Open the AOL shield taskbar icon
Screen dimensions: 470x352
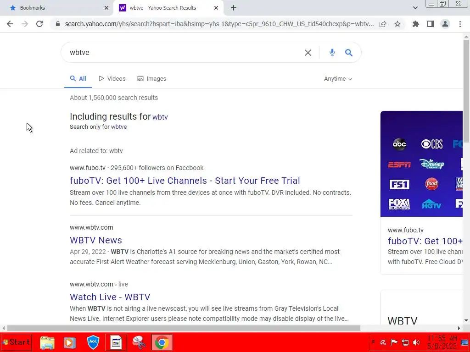click(93, 342)
